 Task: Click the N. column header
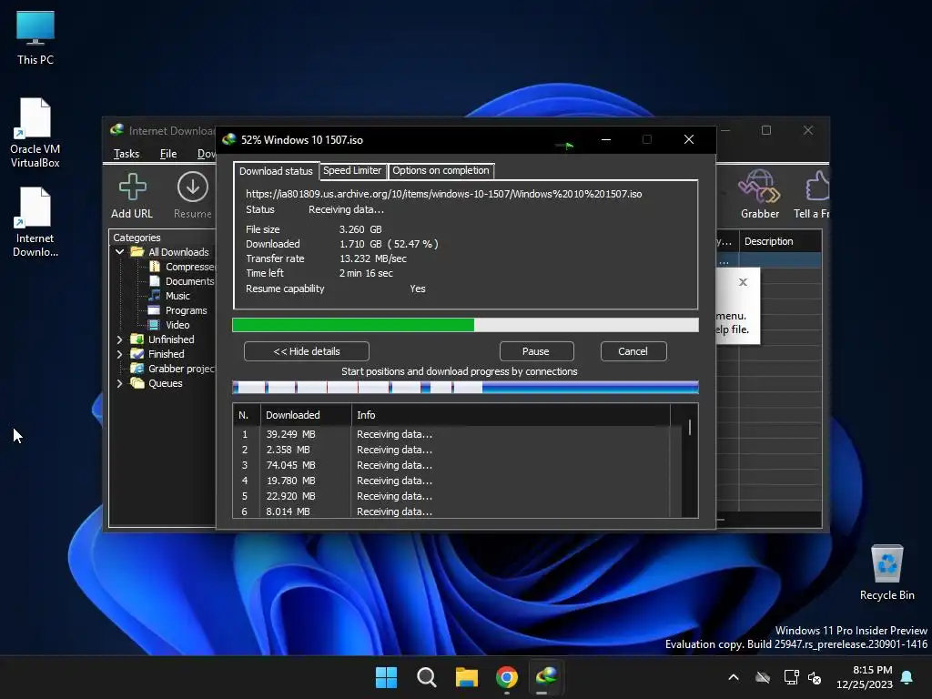click(246, 415)
